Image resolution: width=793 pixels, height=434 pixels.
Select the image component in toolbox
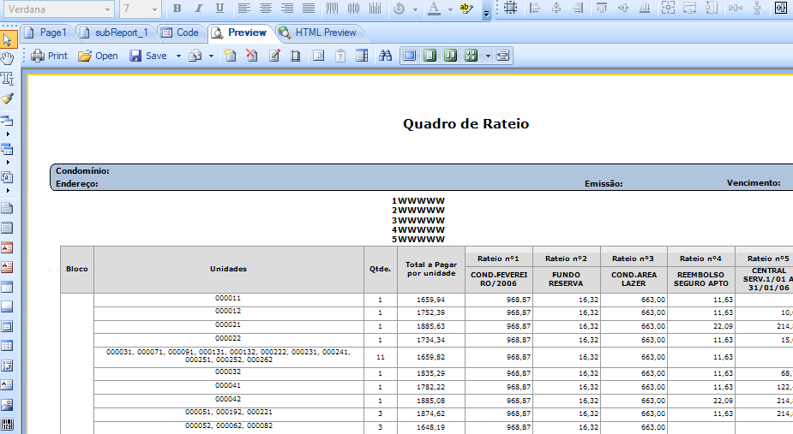point(7,405)
